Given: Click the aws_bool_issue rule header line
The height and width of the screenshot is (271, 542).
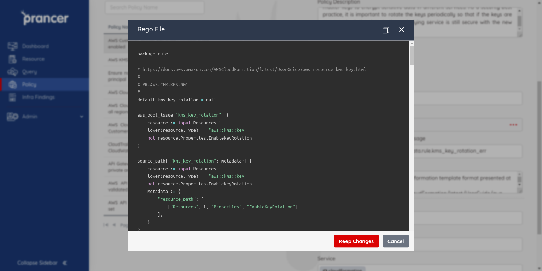Looking at the screenshot, I should 183,115.
